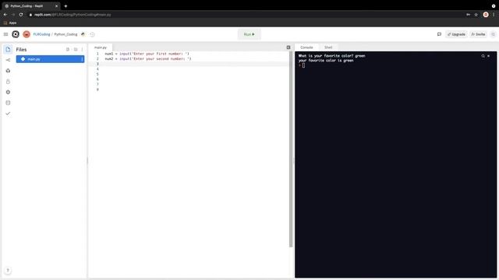This screenshot has height=280, width=499.
Task: Open the Help question mark icon
Action: click(x=8, y=271)
